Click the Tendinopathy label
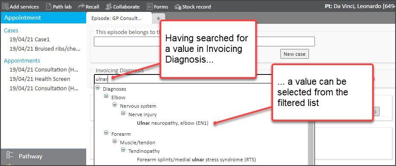Image resolution: width=396 pixels, height=166 pixels. [144, 151]
